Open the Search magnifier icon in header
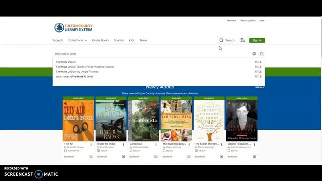This screenshot has height=181, width=322. coord(221,40)
